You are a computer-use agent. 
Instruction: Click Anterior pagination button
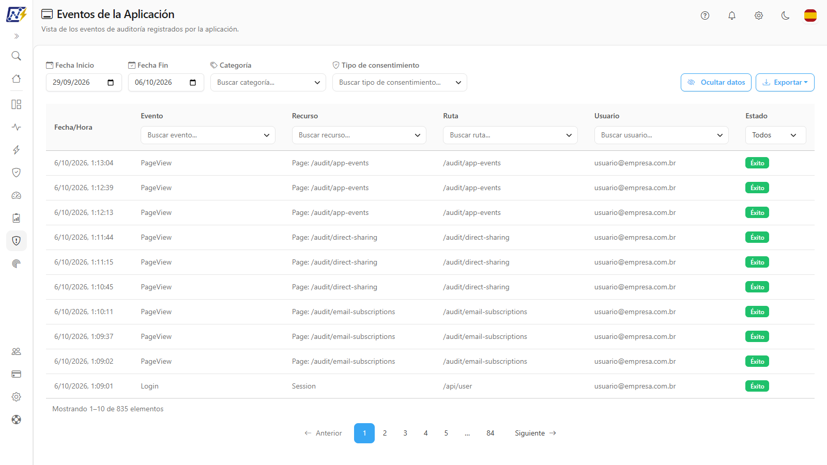point(323,433)
